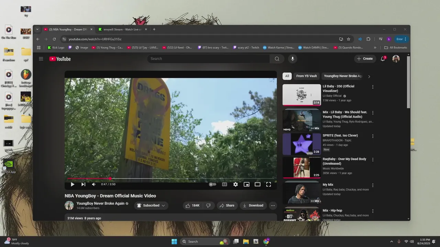The width and height of the screenshot is (440, 247).
Task: Play the SPRITE (feat. Iso Clxver) thumbnail
Action: [301, 144]
